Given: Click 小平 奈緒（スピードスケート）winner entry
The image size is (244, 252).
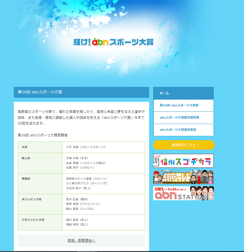Looking at the screenshot, I should (x=86, y=147).
